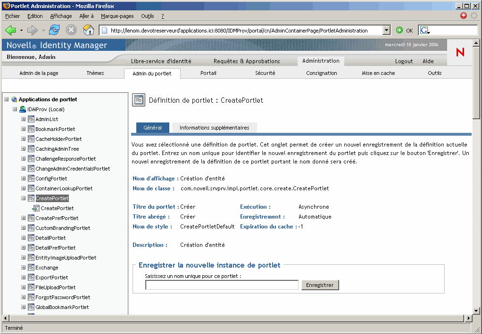Collapse the selected CreatePortlet definition node

click(x=24, y=198)
